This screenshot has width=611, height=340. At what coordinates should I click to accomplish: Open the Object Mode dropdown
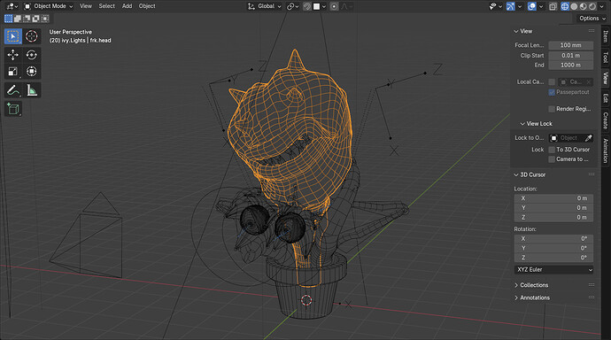(x=49, y=6)
